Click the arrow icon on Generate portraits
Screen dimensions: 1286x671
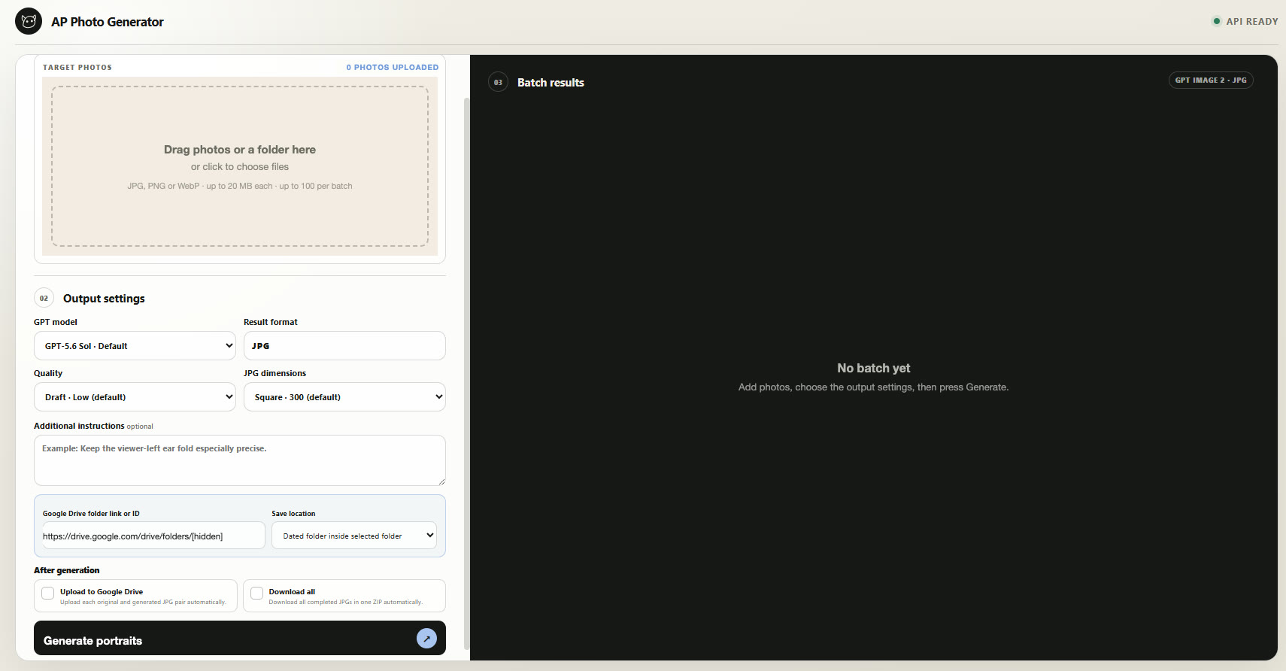point(426,638)
